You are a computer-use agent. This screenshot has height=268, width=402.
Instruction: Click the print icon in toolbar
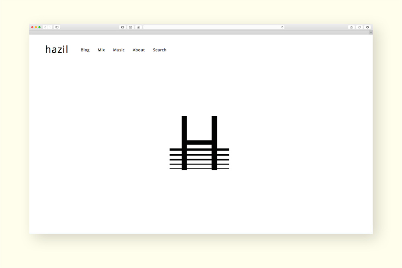pos(123,27)
